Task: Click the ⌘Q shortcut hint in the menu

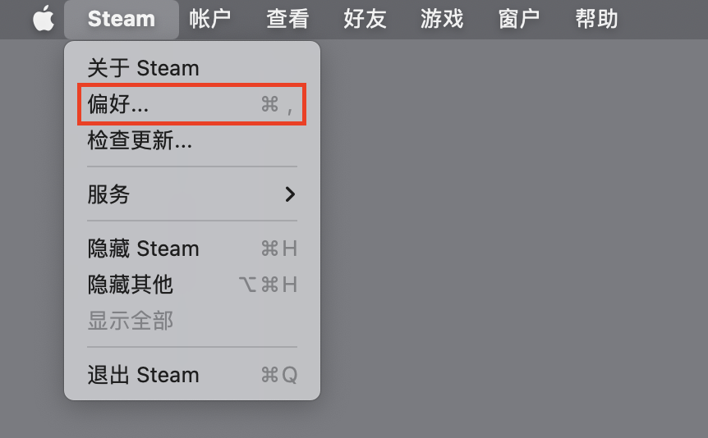Action: [x=278, y=375]
